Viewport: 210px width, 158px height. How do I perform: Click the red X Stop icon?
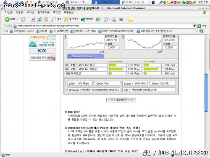pyautogui.click(x=33, y=19)
